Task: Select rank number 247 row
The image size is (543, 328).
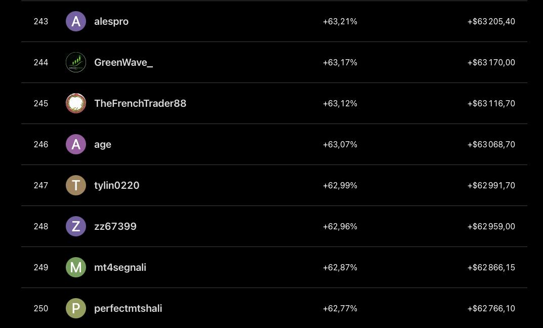Action: [x=274, y=185]
